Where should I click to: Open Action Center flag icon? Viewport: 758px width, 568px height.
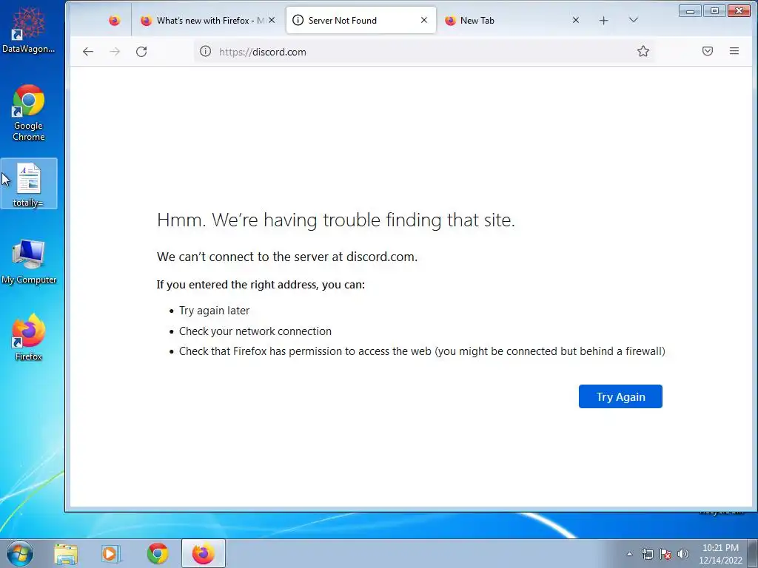click(665, 554)
